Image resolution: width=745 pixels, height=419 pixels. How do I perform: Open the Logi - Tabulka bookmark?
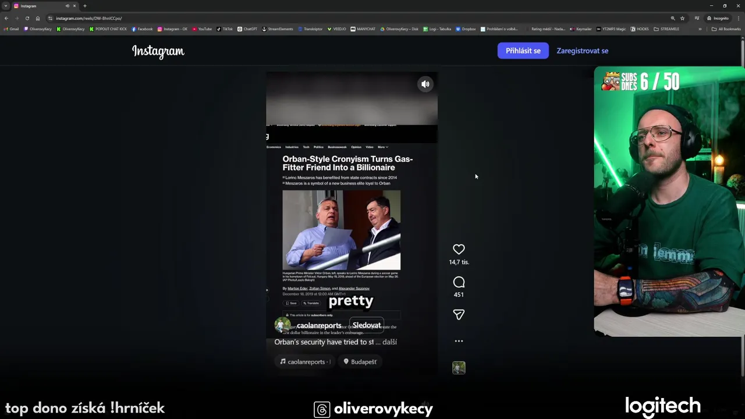click(x=438, y=29)
